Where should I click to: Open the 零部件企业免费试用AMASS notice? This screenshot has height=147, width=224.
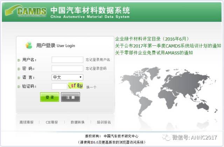[154, 53]
